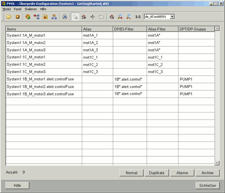Open the Skalieren menu
Image resolution: width=225 pixels, height=193 pixels.
(31, 9)
